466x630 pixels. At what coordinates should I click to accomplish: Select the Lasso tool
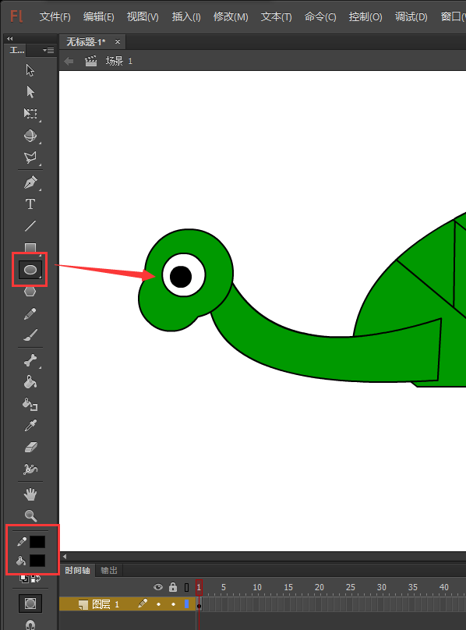pyautogui.click(x=30, y=157)
